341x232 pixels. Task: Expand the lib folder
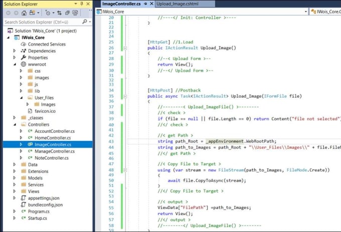coord(21,91)
